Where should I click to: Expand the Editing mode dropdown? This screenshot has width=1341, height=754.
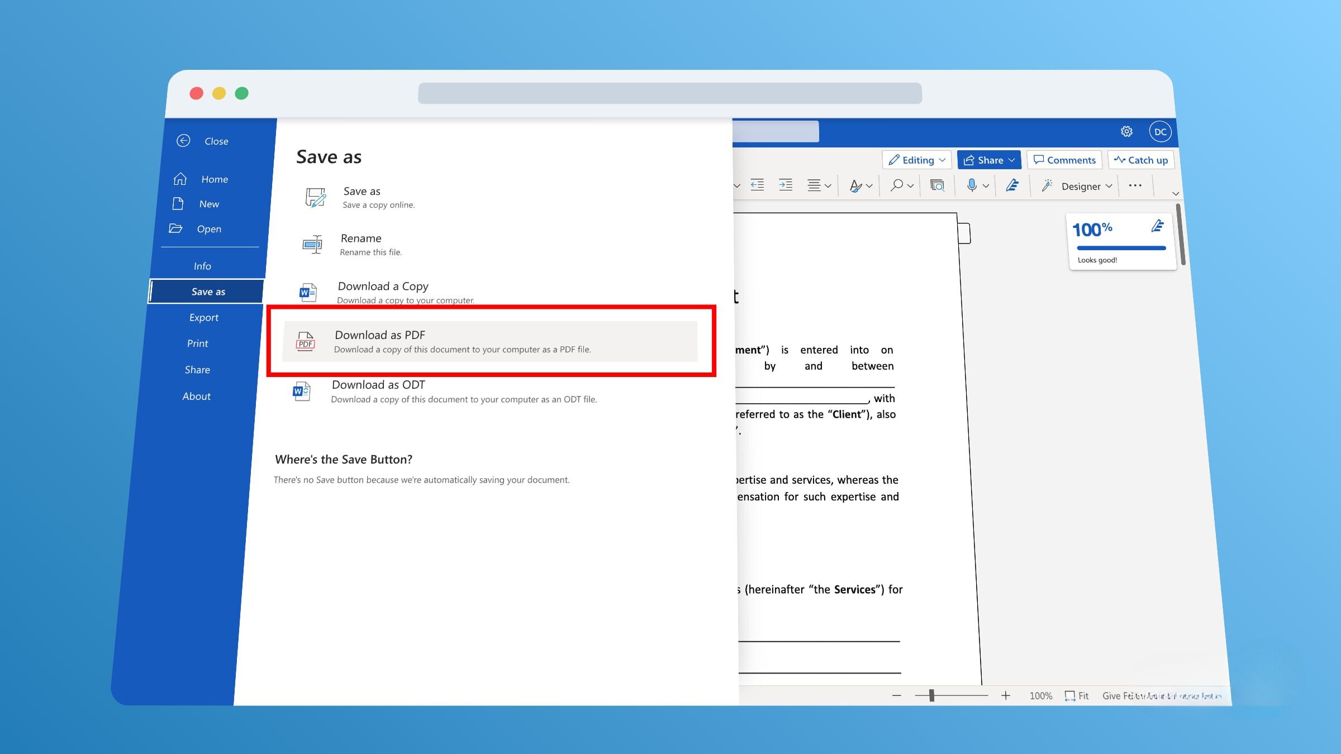pyautogui.click(x=916, y=160)
